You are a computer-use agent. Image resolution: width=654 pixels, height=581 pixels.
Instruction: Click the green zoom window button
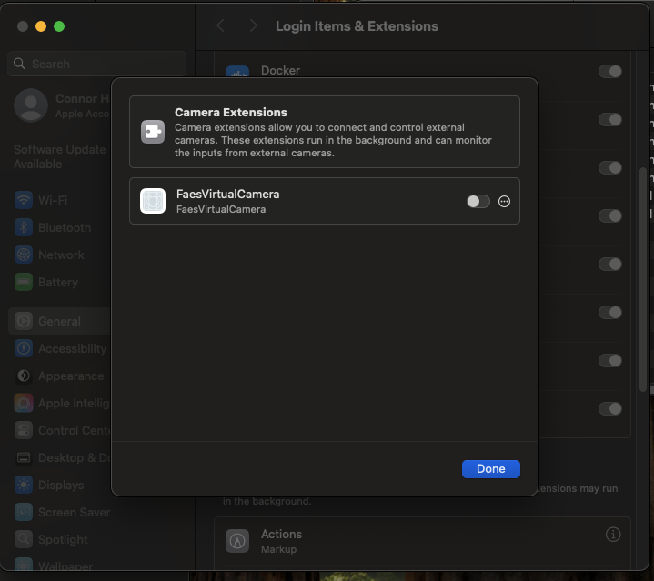[x=59, y=26]
